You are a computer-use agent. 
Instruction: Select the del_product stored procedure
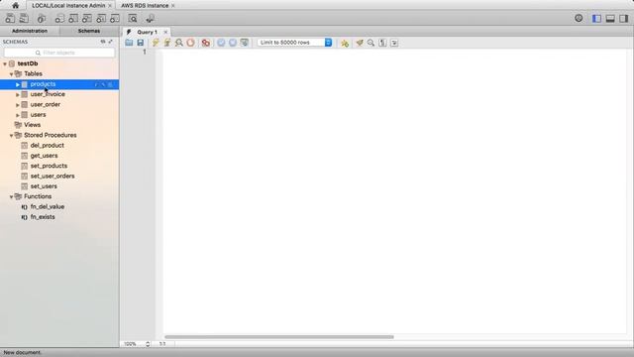tap(47, 146)
